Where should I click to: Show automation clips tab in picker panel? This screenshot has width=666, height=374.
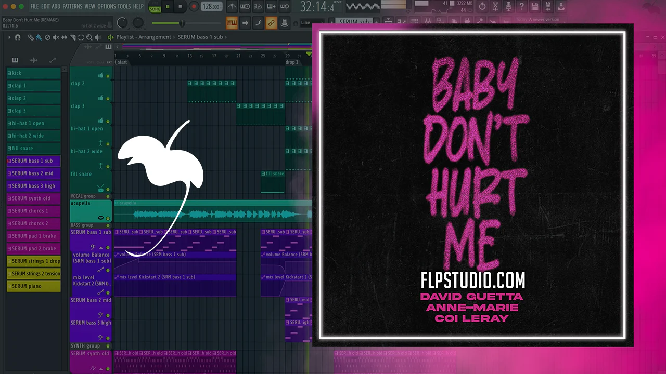tap(53, 60)
